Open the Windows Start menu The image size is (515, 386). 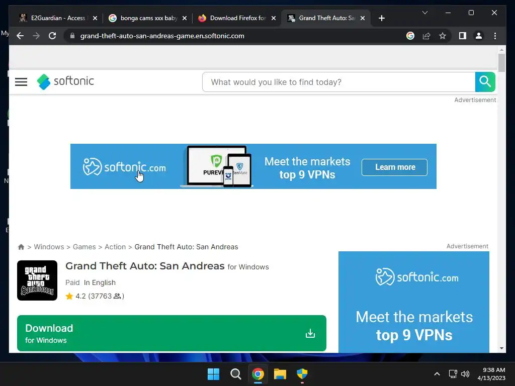tap(213, 374)
